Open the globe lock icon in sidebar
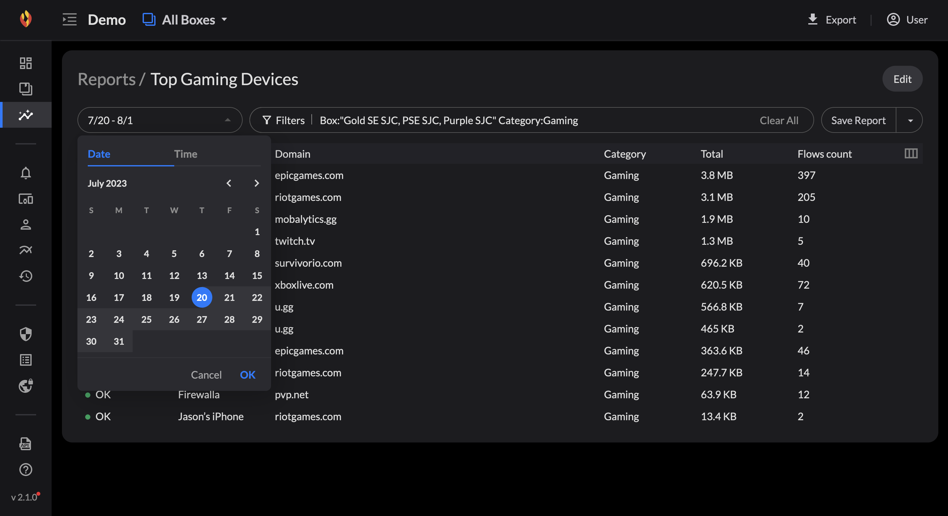Screen dimensions: 948x516 click(26, 386)
